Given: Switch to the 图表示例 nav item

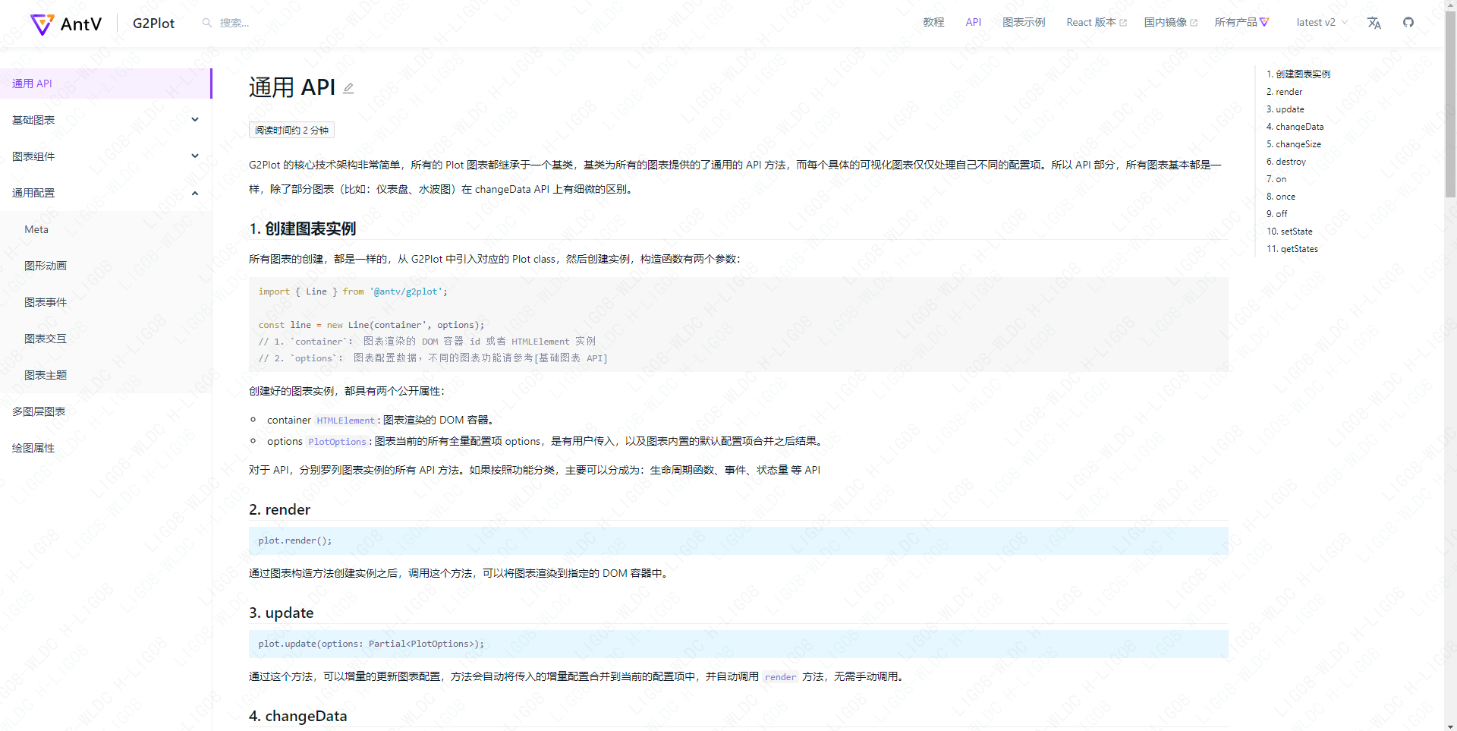Looking at the screenshot, I should pyautogui.click(x=1024, y=22).
